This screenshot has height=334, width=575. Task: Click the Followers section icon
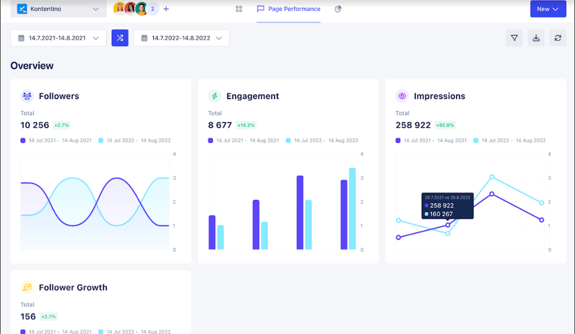point(27,96)
